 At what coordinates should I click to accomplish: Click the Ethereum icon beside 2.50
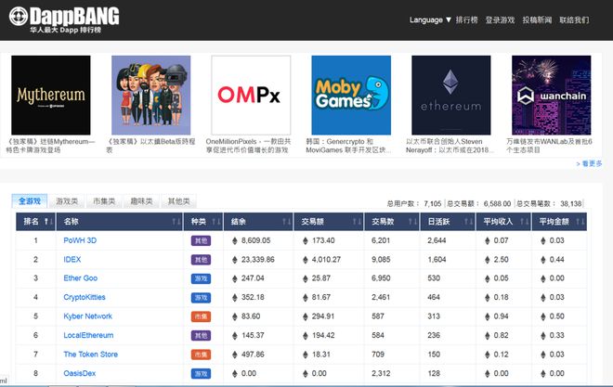487,260
